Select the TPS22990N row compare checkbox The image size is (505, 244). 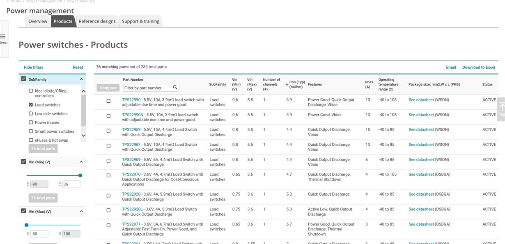108,116
